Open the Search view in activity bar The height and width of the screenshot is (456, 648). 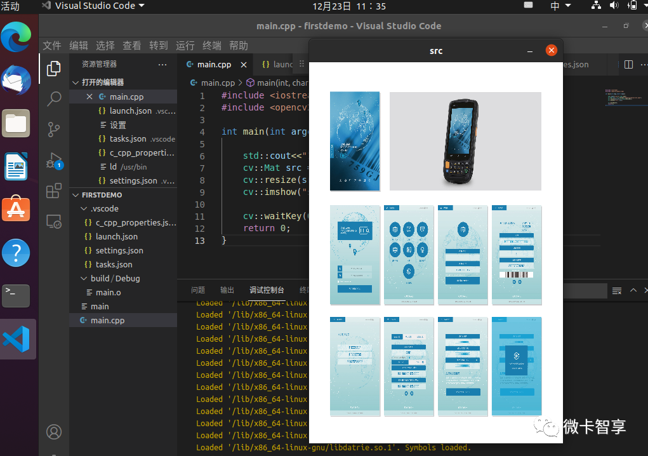click(x=54, y=99)
